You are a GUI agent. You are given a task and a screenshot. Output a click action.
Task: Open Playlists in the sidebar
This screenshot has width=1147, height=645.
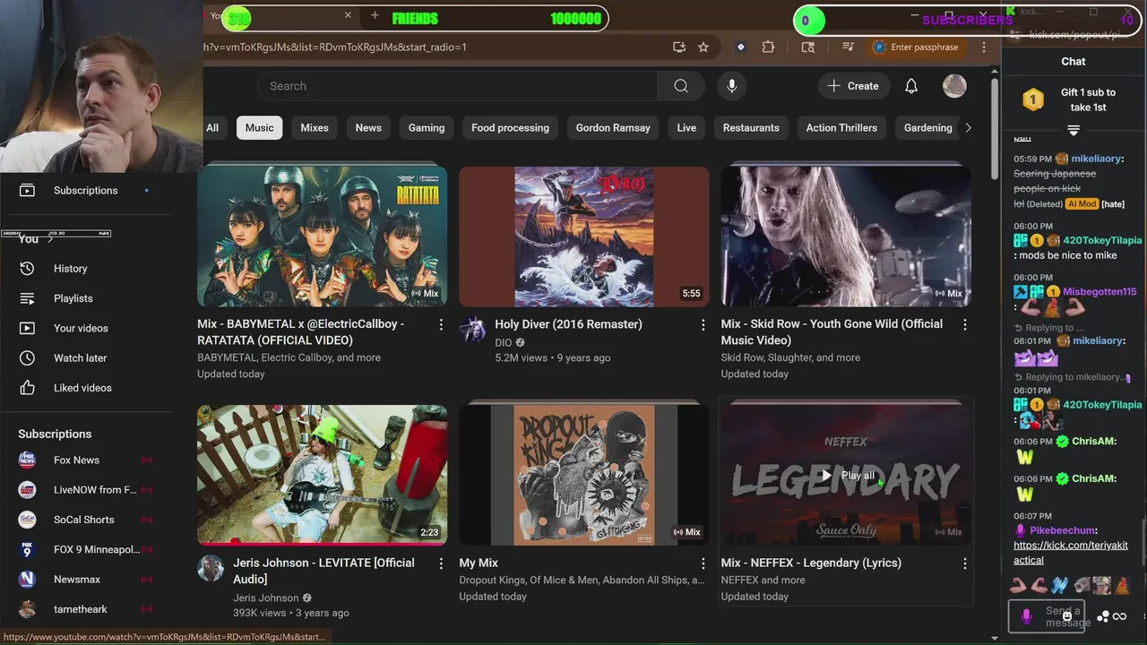point(85,298)
